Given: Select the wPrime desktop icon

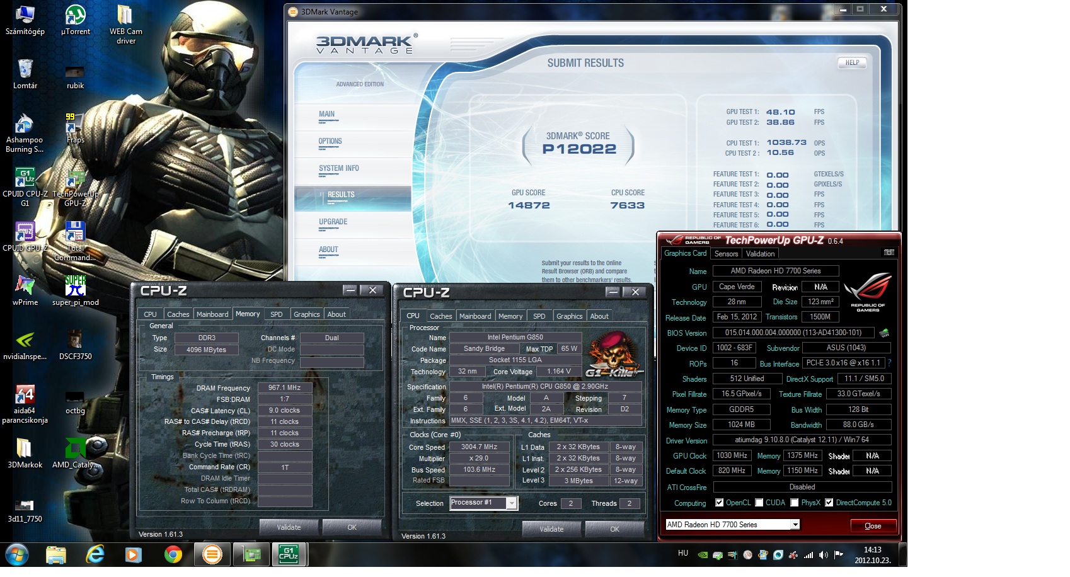Looking at the screenshot, I should [25, 291].
